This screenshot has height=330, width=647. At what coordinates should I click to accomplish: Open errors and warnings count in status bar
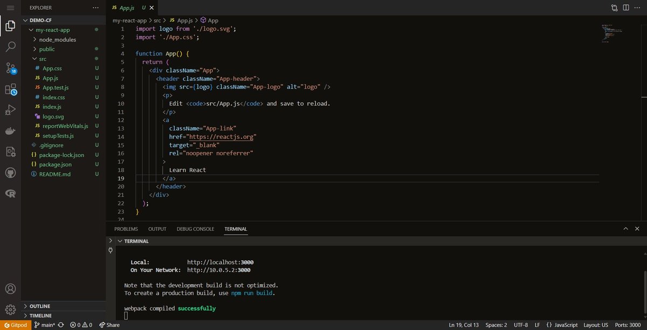pos(81,325)
